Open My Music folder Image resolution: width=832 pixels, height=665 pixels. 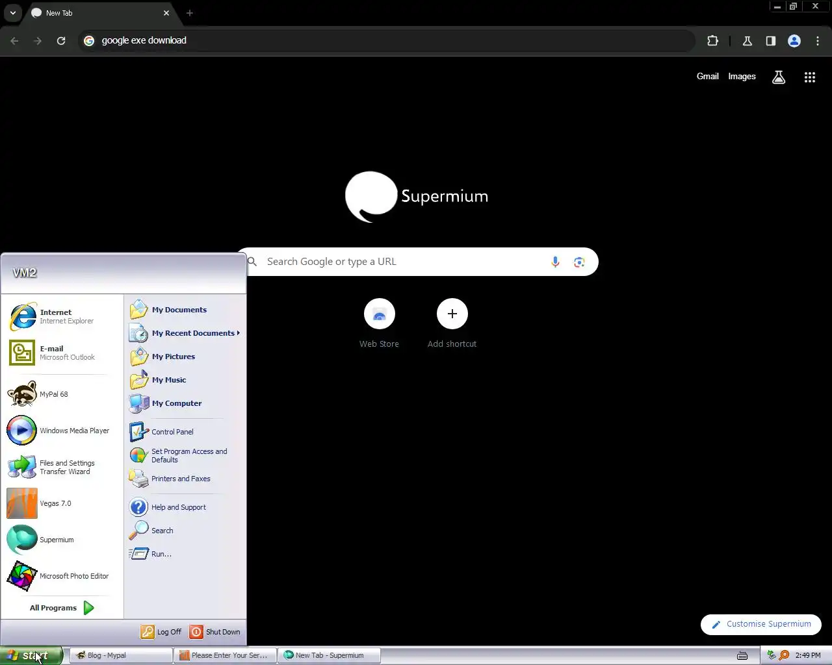coord(185,380)
